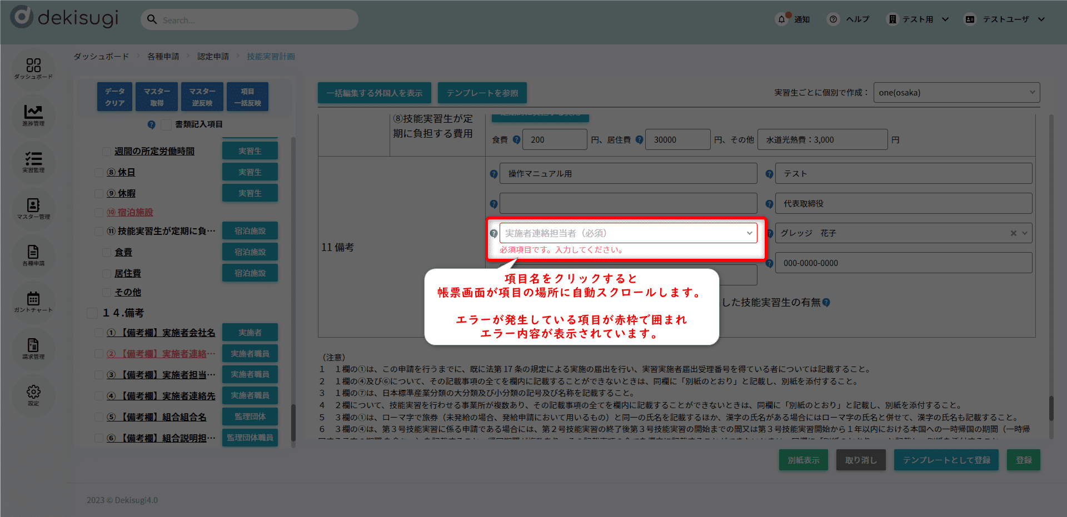Click the テンプレートを参照 button
Screen dimensions: 1067x517
[x=482, y=93]
